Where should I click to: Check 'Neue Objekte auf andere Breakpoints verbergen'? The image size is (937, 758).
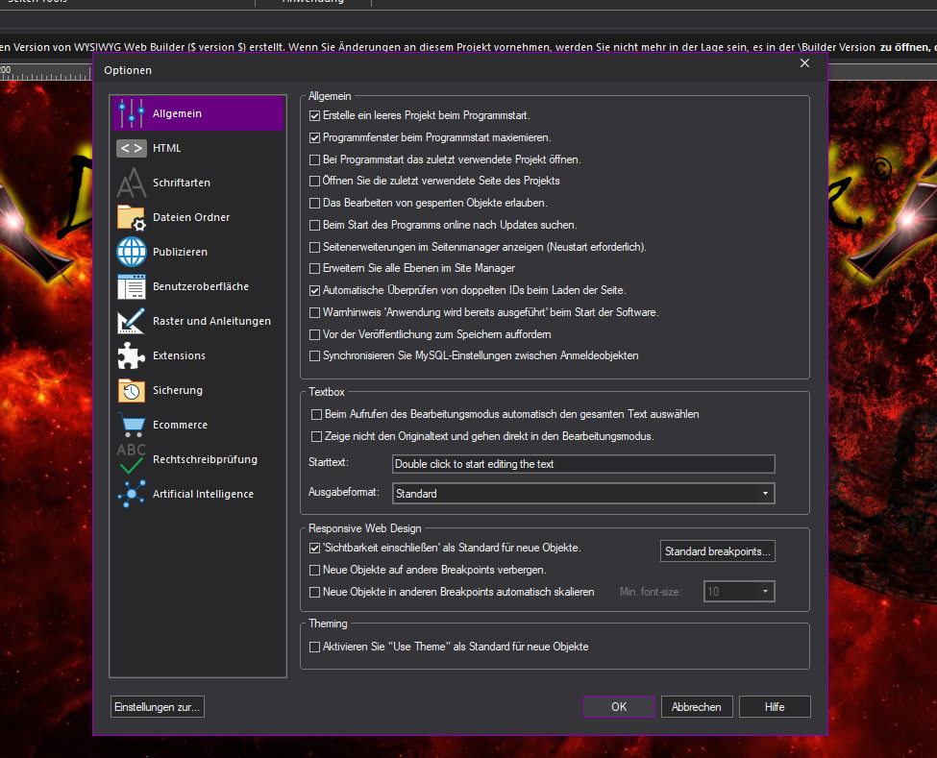(x=314, y=571)
